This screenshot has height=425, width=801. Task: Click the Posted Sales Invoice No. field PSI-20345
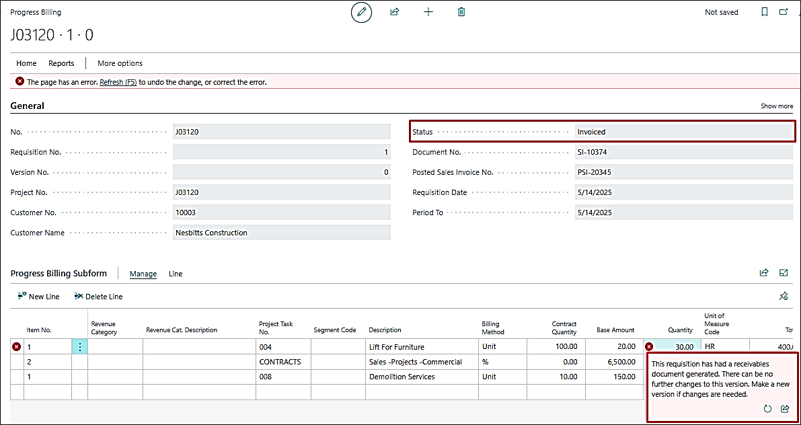click(684, 172)
